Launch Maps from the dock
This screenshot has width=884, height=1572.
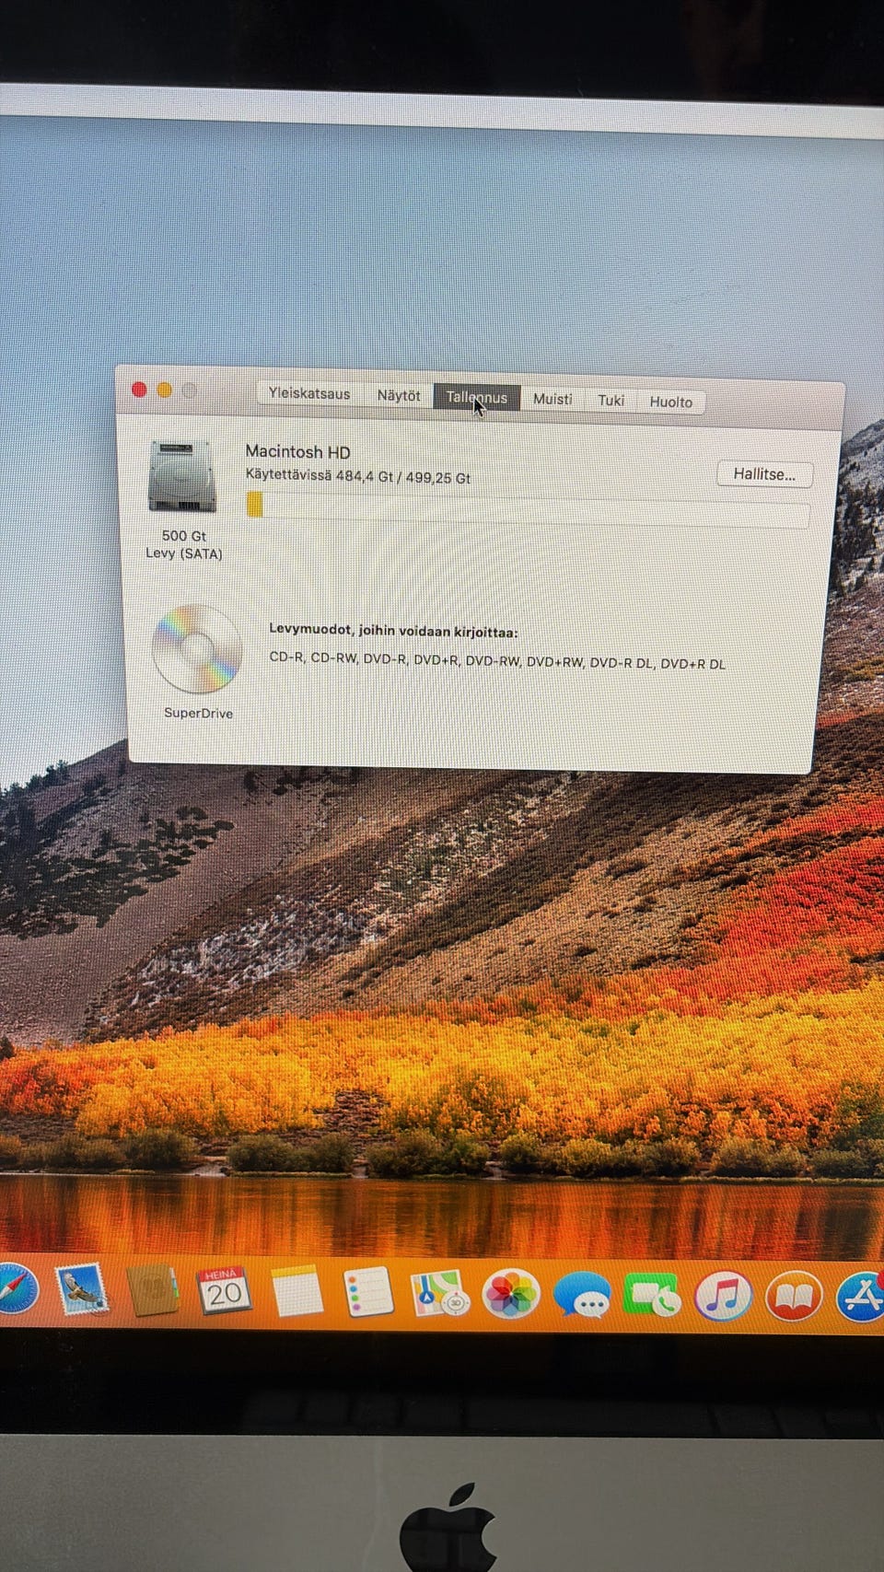[439, 1293]
